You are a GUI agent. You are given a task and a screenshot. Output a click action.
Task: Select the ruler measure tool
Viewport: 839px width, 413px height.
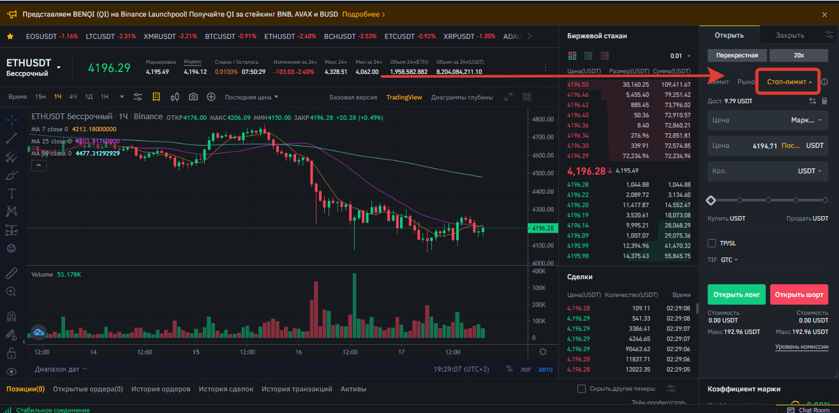11,273
